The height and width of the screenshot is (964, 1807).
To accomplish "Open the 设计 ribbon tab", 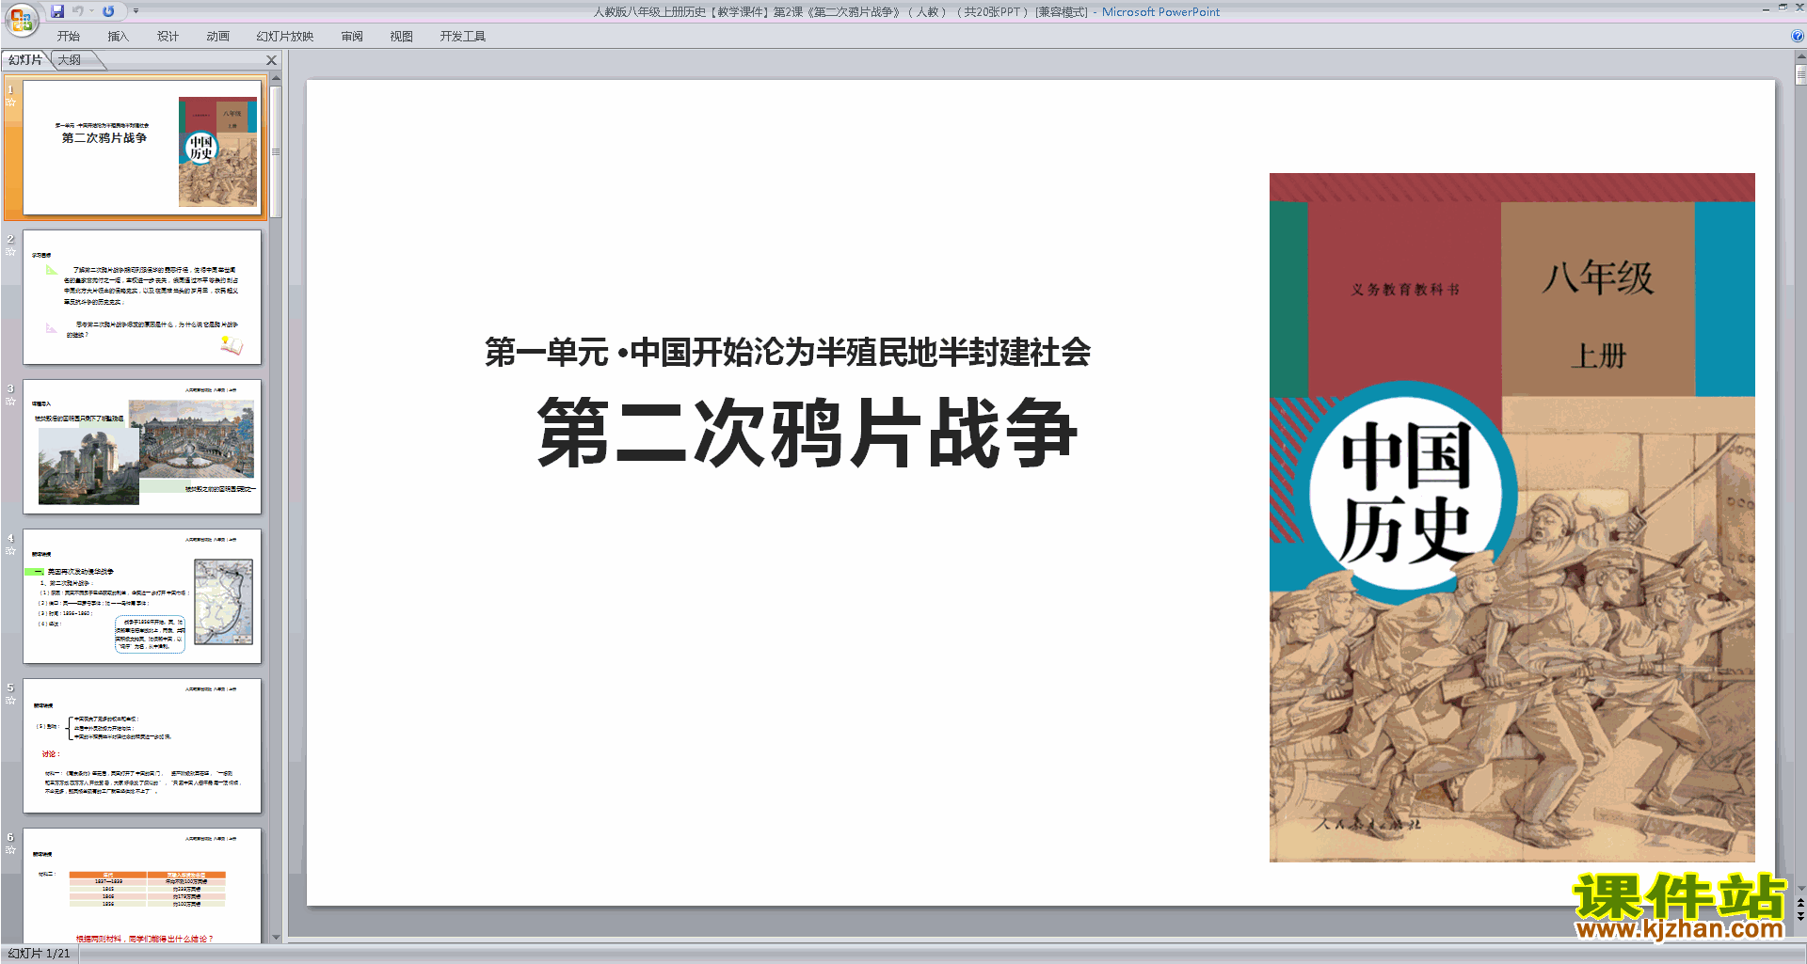I will [168, 37].
